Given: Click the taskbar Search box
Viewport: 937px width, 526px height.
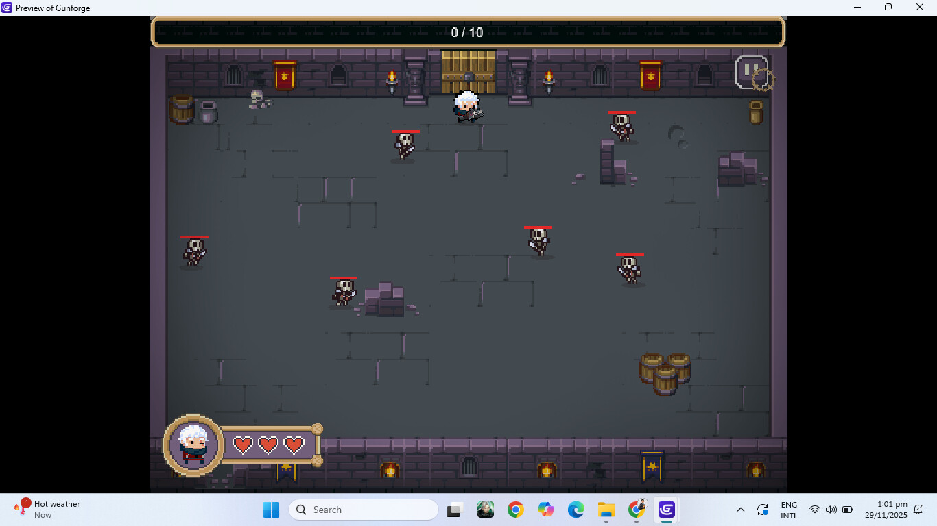Looking at the screenshot, I should point(364,510).
